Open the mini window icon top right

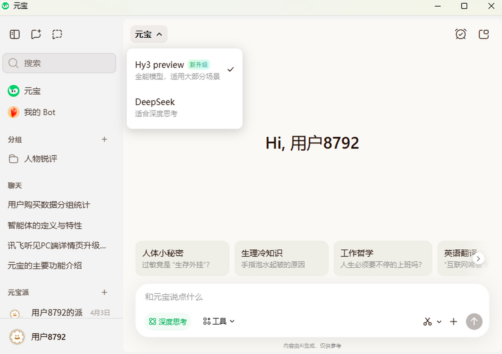point(484,34)
